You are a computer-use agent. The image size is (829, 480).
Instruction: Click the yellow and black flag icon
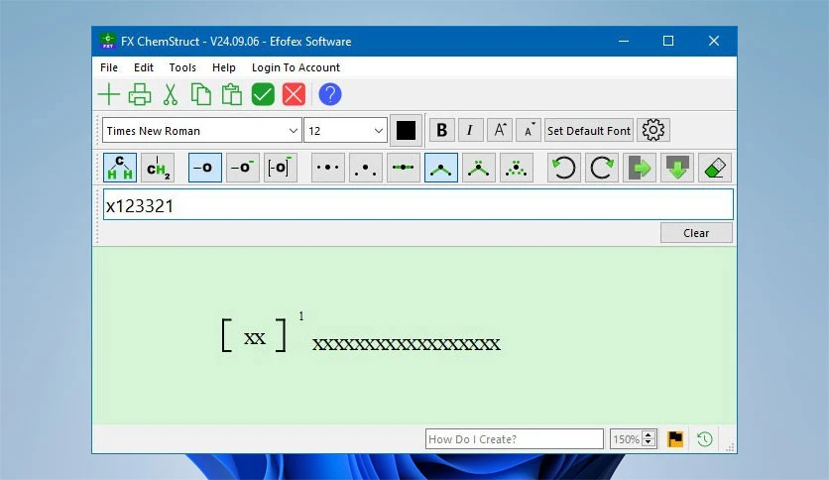tap(675, 438)
